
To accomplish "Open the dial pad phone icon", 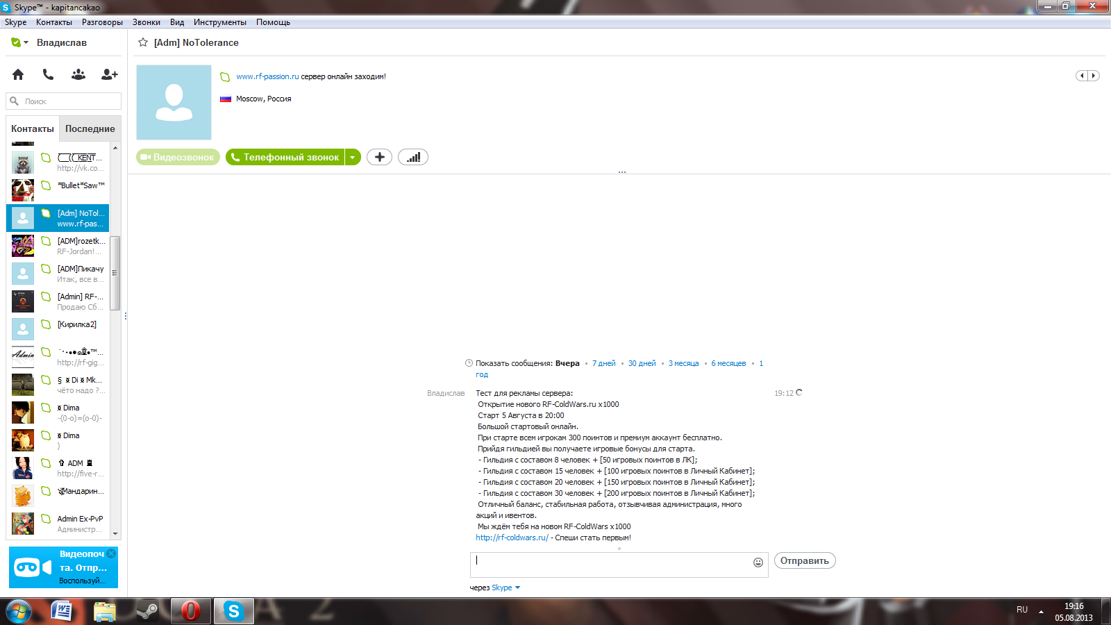I will click(x=48, y=74).
